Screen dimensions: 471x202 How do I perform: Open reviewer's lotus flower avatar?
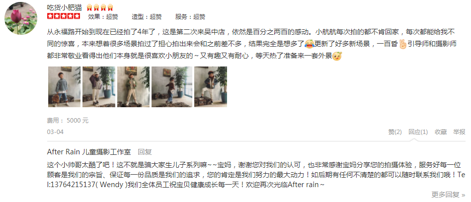coord(21,18)
